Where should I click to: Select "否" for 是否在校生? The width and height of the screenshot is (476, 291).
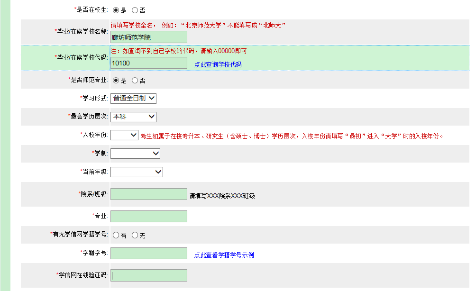click(134, 9)
